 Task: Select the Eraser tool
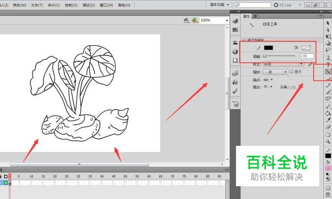(x=328, y=127)
